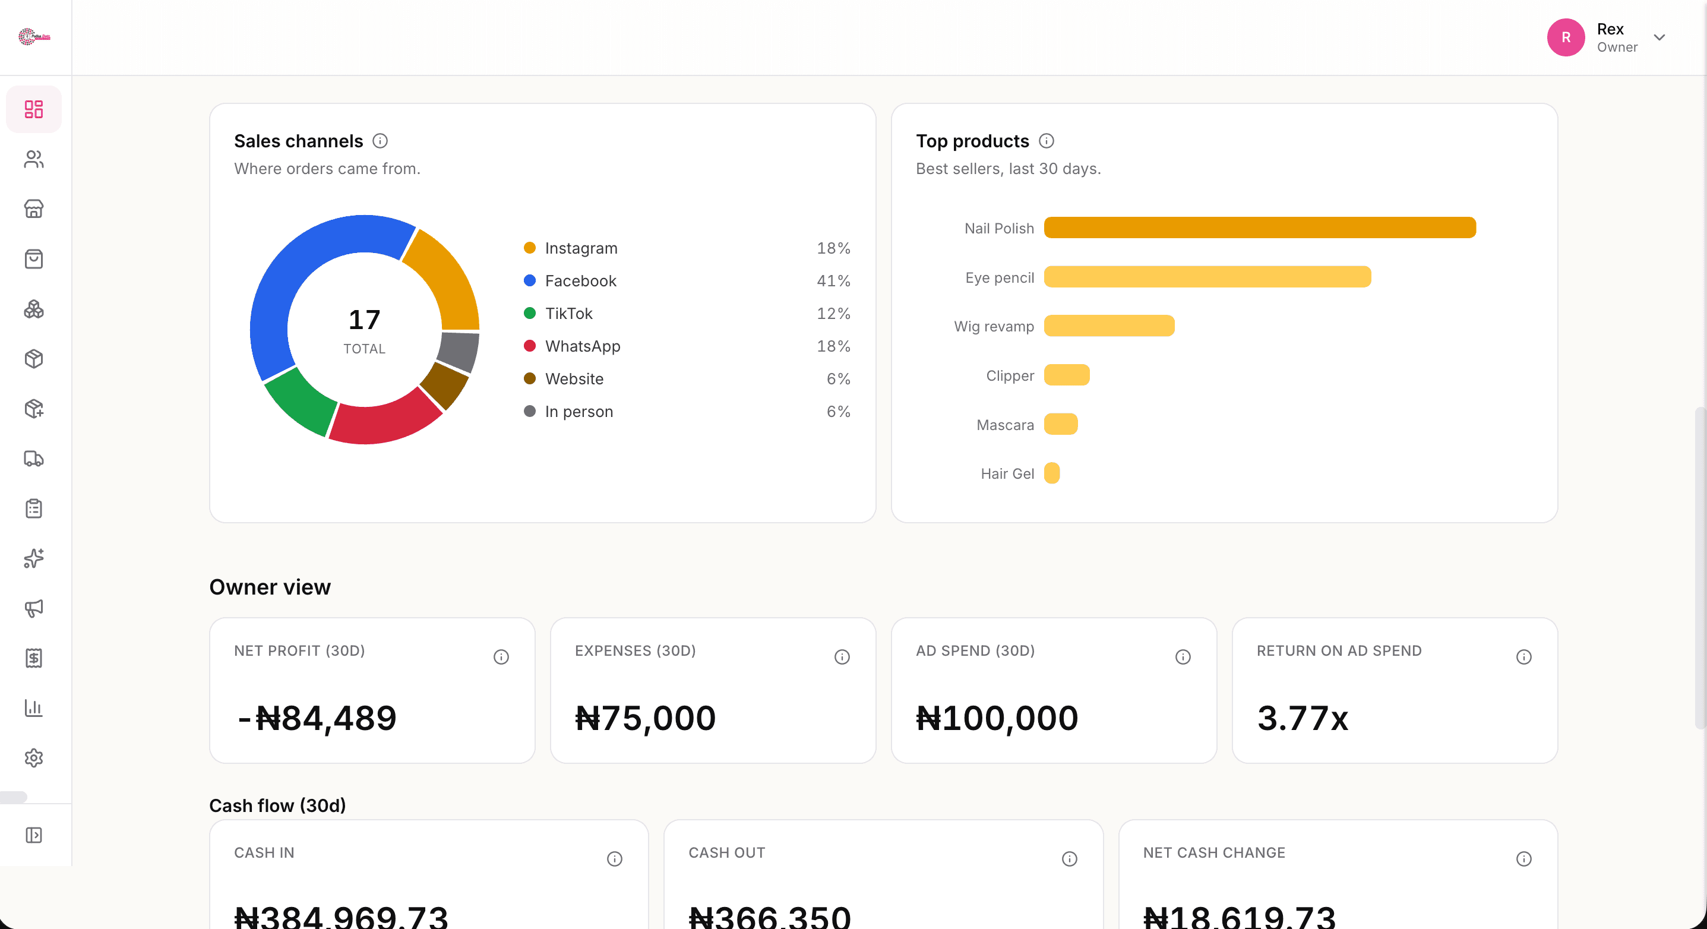Click the ₦75,000 expenses value
Image resolution: width=1707 pixels, height=929 pixels.
646,718
